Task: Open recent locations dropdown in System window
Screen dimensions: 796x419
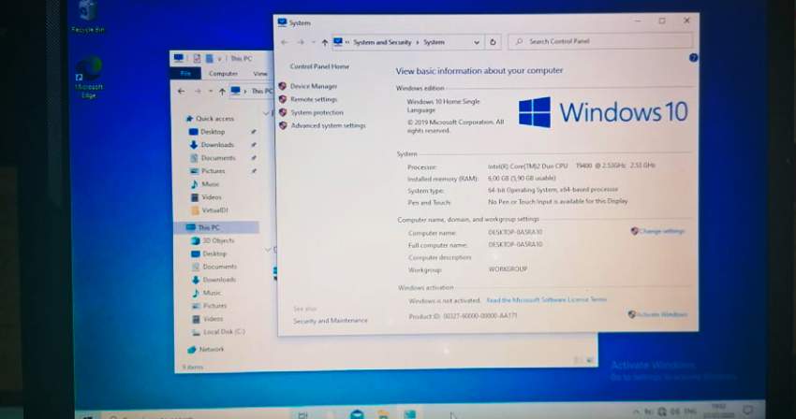Action: 313,42
